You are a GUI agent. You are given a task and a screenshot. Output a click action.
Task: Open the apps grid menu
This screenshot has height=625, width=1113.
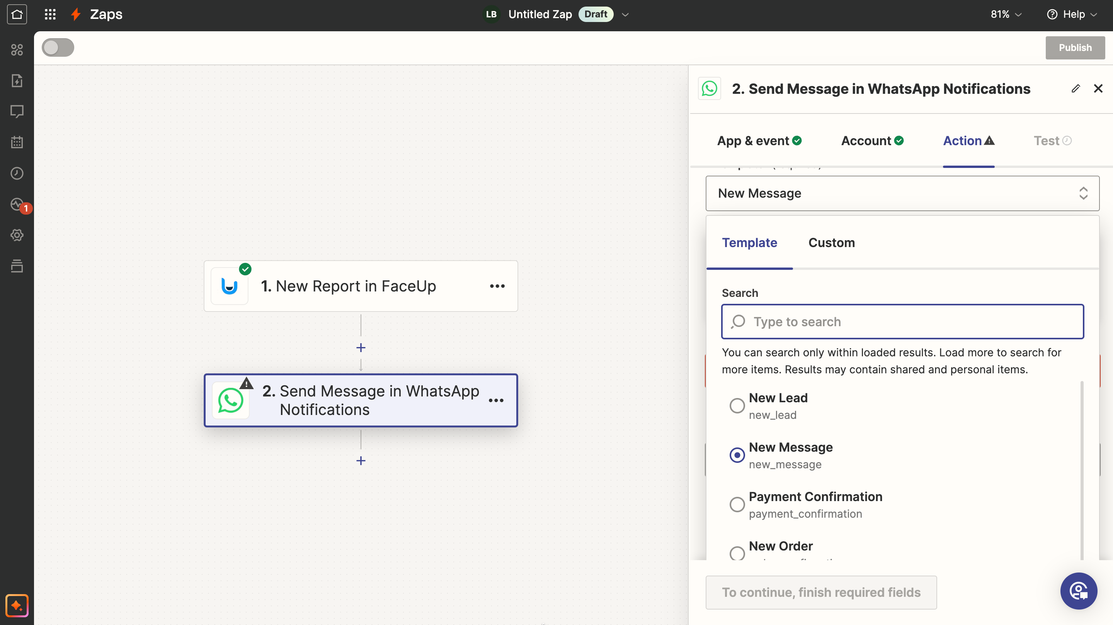[50, 14]
